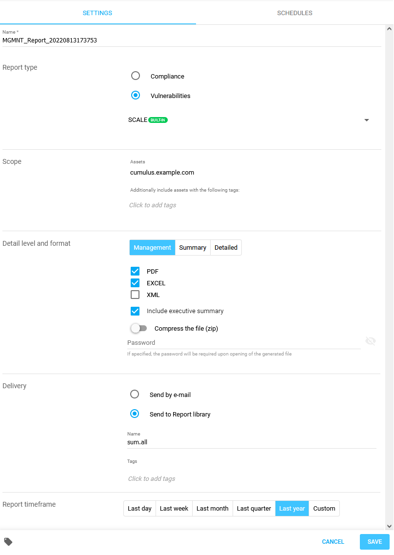Enable the XML output format

(x=135, y=295)
